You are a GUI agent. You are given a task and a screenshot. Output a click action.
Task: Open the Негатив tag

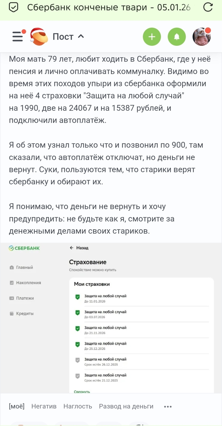point(44,406)
